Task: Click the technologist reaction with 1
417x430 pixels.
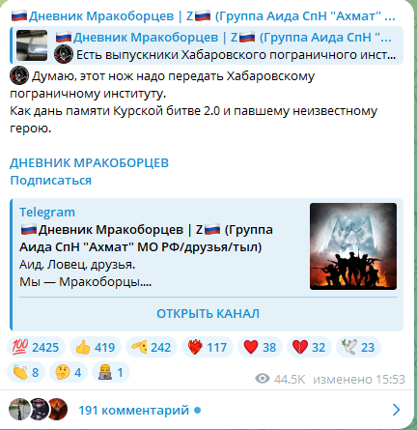Action: pos(111,372)
